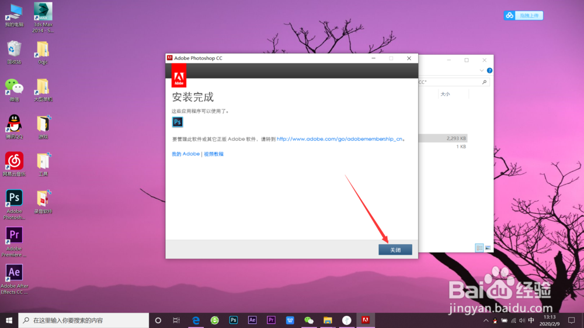The height and width of the screenshot is (328, 584).
Task: Select the 游戏 folder on desktop
Action: point(43,127)
